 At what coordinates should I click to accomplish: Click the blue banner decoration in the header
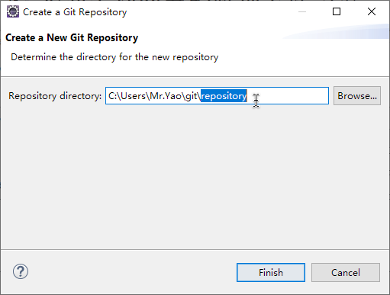(x=336, y=31)
